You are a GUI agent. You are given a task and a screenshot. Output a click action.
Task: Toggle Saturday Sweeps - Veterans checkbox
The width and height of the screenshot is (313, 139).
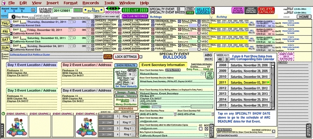coord(120,37)
